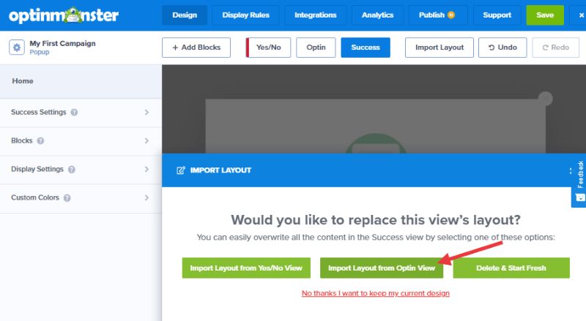
Task: Expand Display Settings chevron
Action: [146, 170]
